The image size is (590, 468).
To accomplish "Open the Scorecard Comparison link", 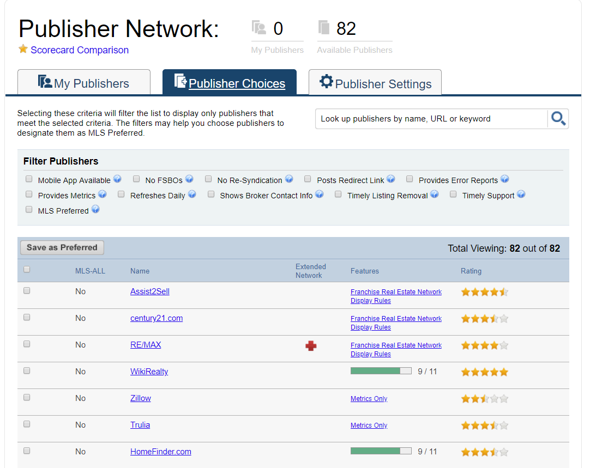I will click(80, 50).
